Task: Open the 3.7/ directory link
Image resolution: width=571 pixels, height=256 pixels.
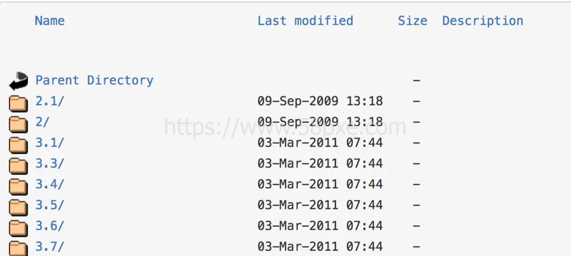Action: pyautogui.click(x=49, y=246)
